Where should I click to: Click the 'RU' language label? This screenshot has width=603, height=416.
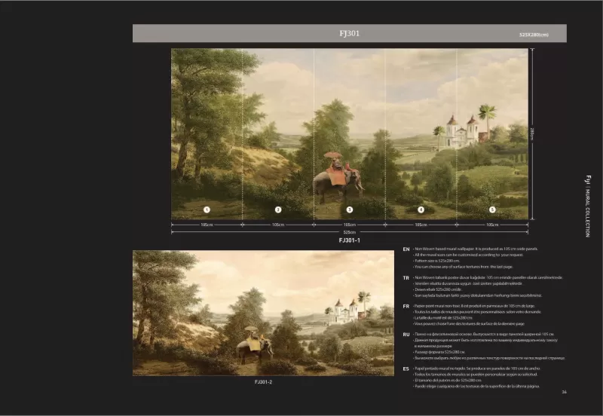click(x=406, y=335)
